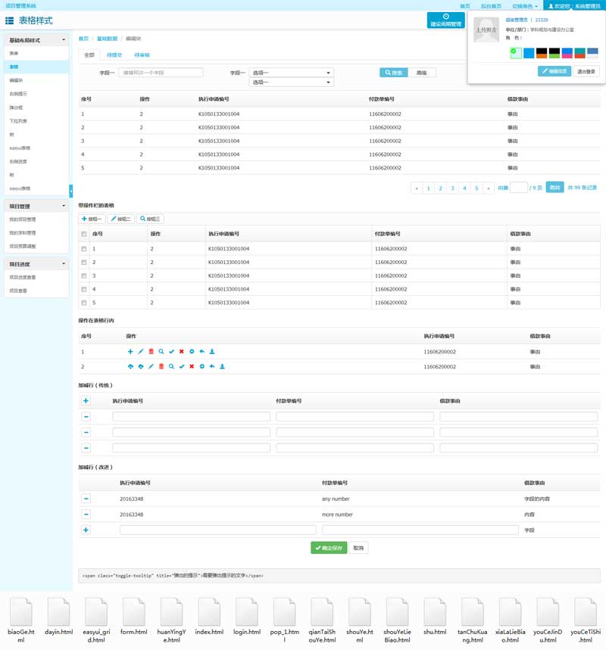The height and width of the screenshot is (650, 606).
Task: Click the download icon in row 1
Action: point(212,352)
